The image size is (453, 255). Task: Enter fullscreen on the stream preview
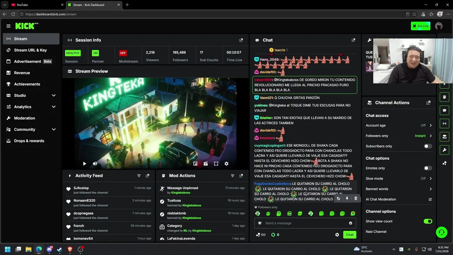point(216,164)
